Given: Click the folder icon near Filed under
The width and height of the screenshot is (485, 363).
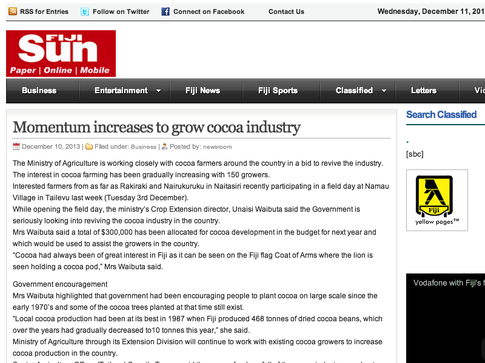Looking at the screenshot, I should pyautogui.click(x=89, y=146).
